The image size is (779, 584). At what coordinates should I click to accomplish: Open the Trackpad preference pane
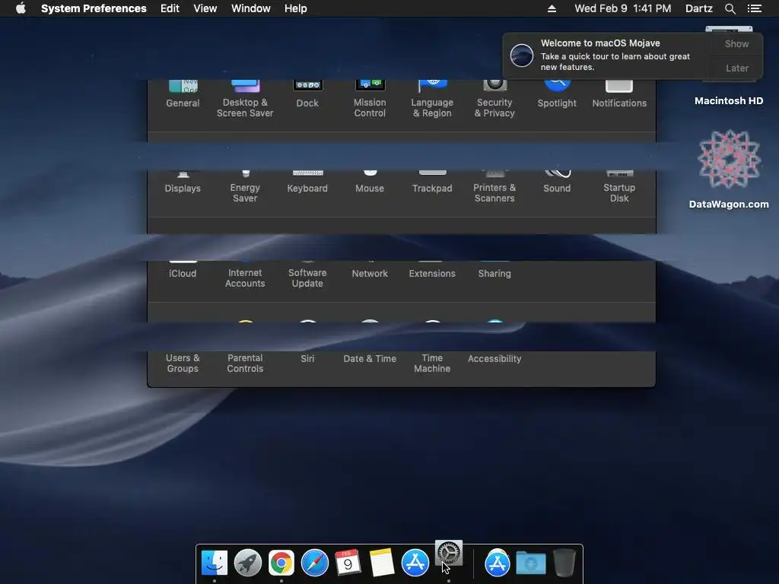tap(432, 182)
